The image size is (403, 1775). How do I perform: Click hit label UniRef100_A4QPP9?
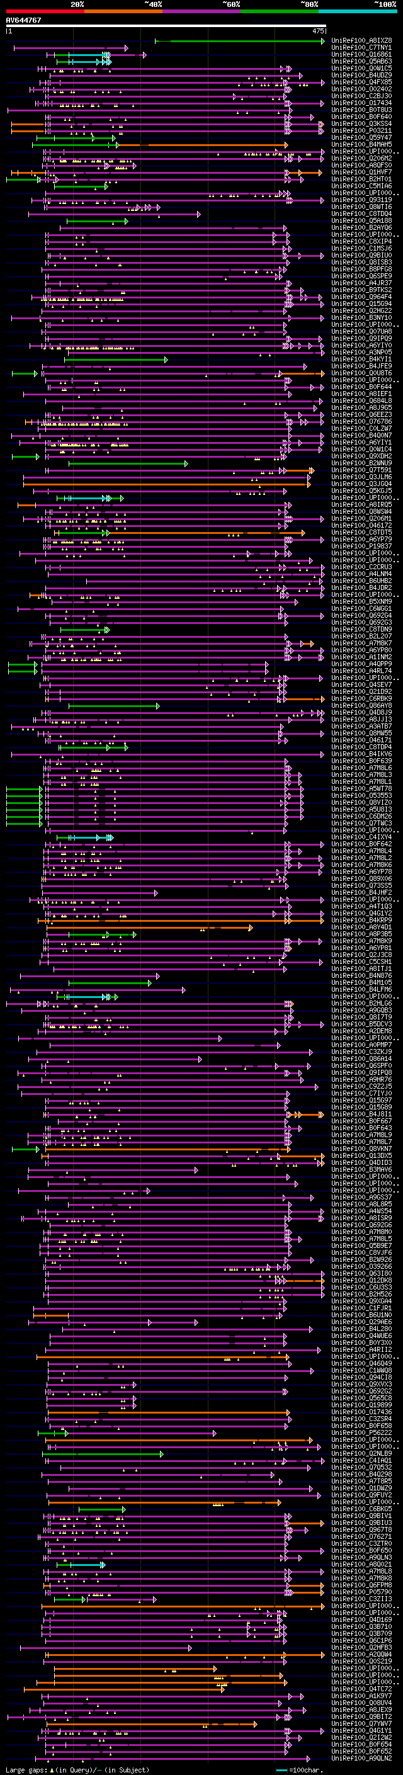coord(361,664)
